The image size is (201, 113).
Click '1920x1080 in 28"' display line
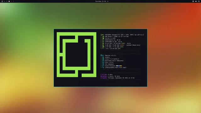113,42
